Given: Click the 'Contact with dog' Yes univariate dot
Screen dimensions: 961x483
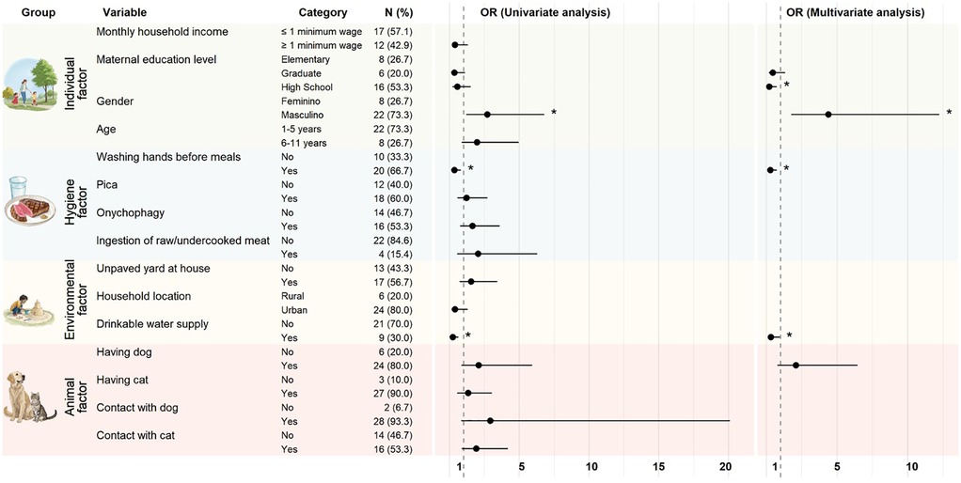Looking at the screenshot, I should (x=490, y=421).
